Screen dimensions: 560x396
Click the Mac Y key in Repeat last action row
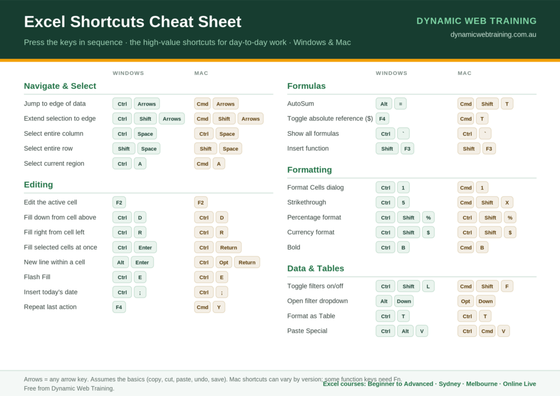(219, 307)
